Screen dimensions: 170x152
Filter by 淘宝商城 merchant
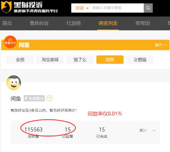[x=50, y=60]
